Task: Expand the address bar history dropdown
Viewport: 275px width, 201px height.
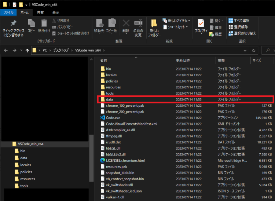Action: click(x=245, y=51)
